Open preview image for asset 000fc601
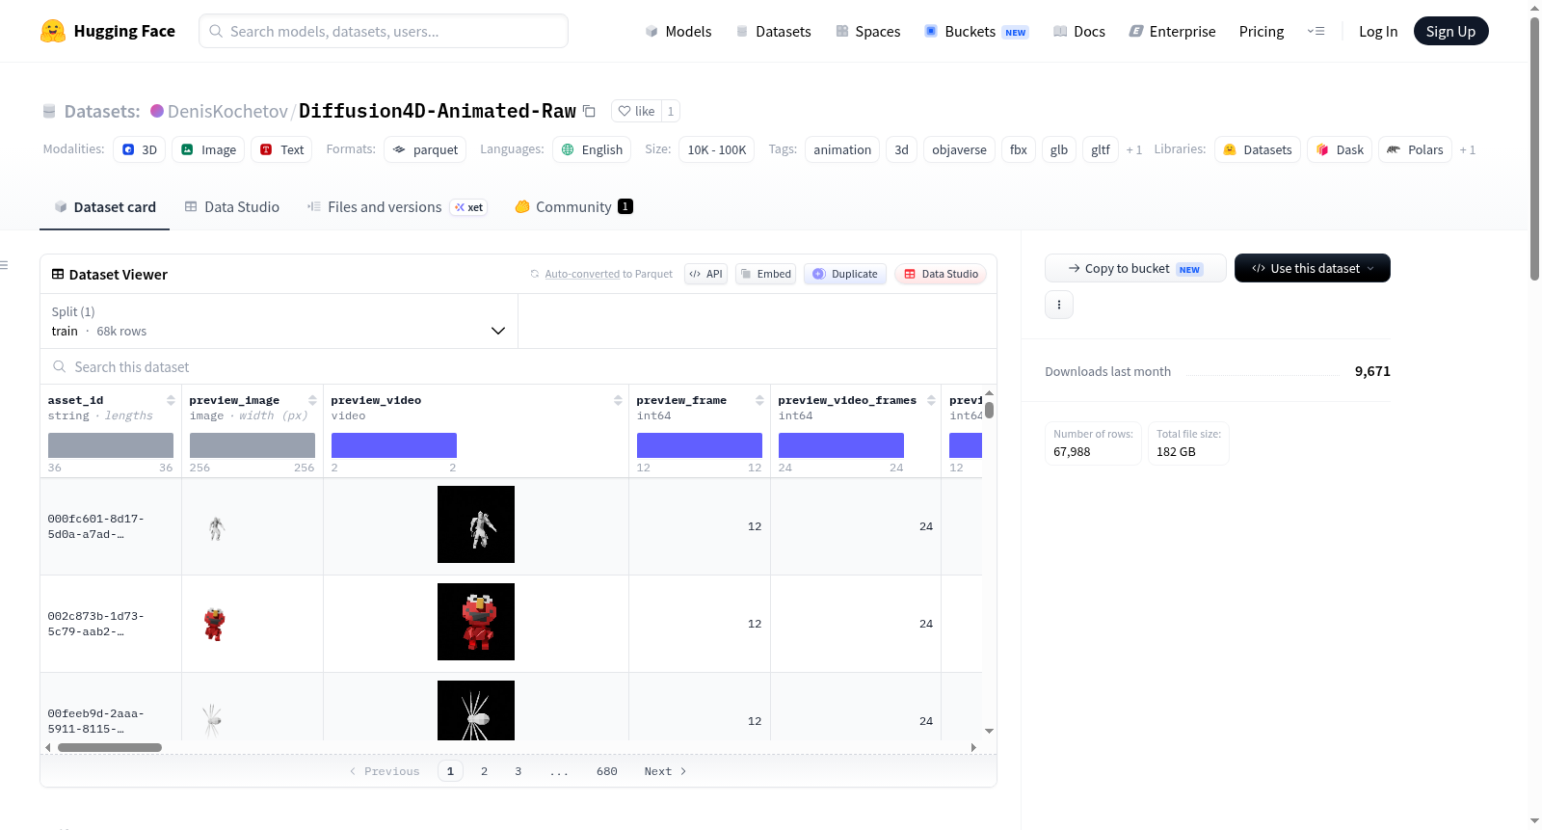This screenshot has width=1542, height=830. point(216,527)
